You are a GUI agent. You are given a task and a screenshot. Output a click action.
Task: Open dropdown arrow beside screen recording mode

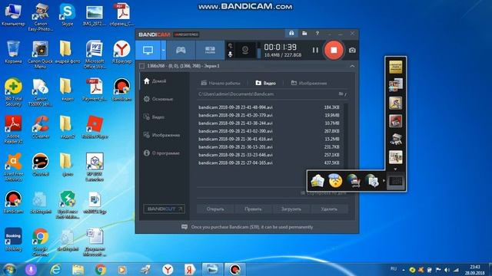click(164, 50)
